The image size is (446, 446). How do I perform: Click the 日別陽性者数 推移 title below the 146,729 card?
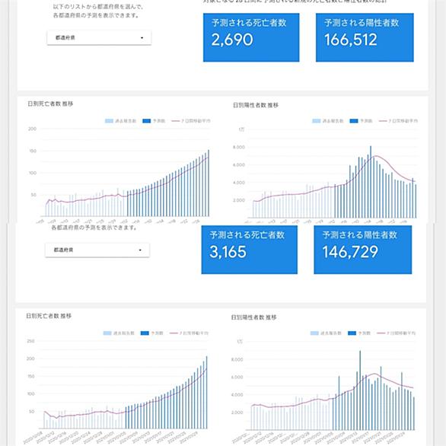coord(253,317)
